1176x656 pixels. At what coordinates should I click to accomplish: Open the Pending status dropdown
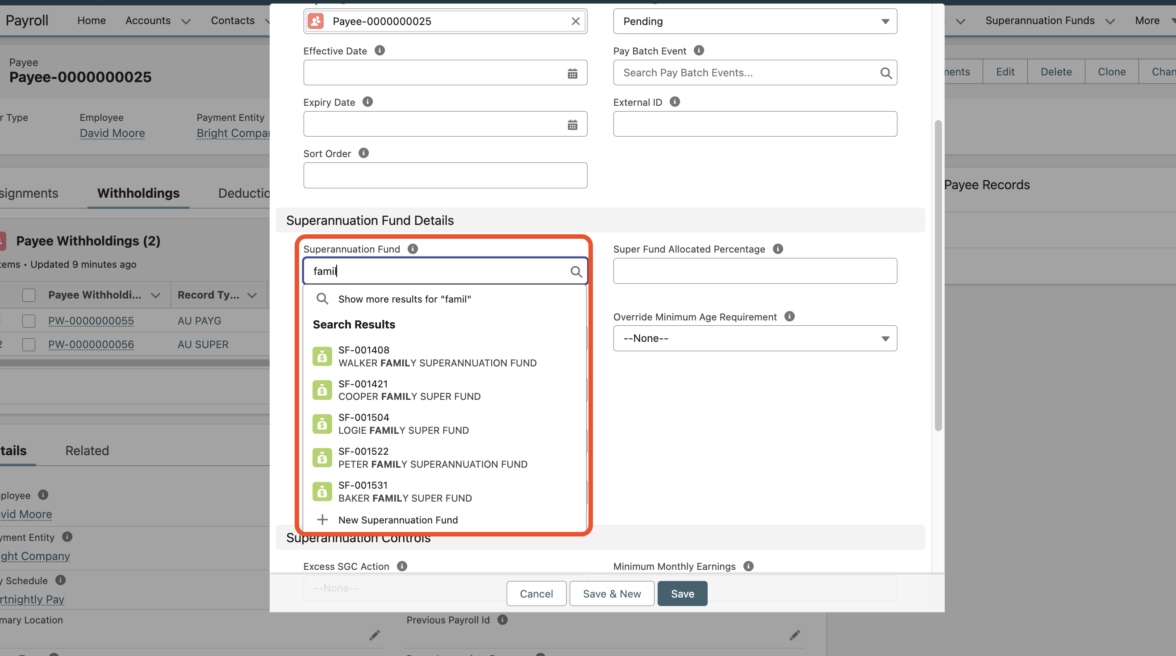pos(886,21)
